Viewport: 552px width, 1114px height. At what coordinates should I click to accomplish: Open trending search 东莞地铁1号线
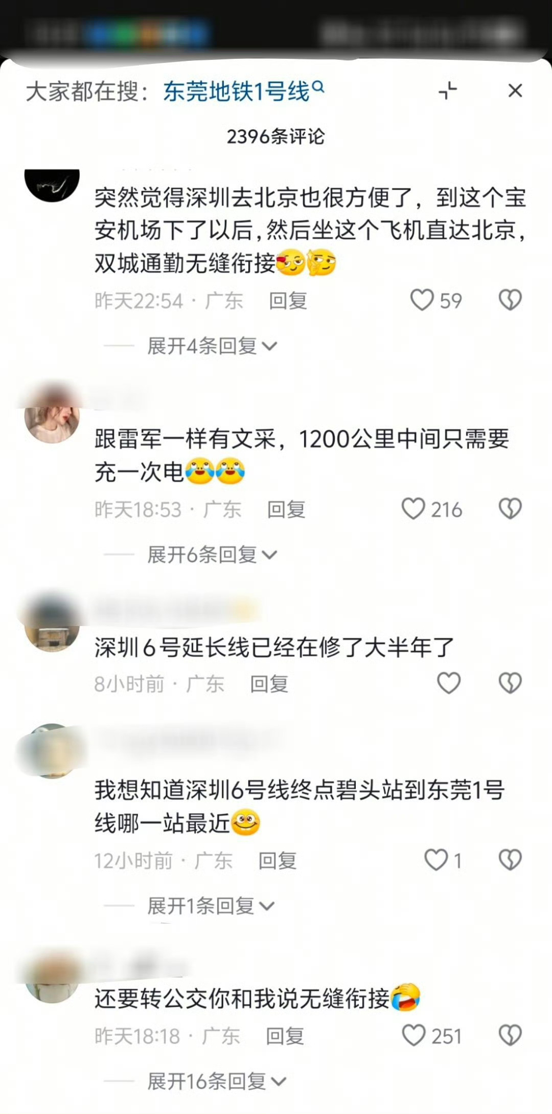click(x=237, y=92)
